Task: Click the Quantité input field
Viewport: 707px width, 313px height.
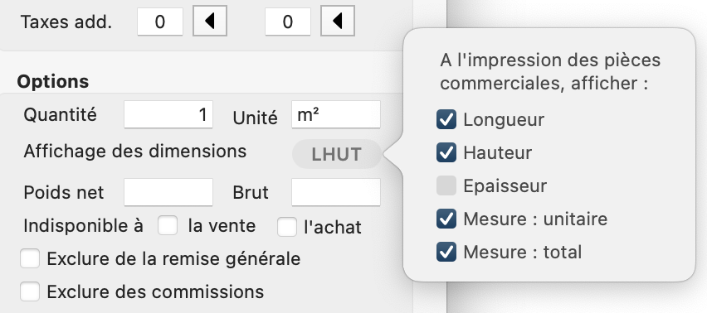Action: click(x=168, y=114)
